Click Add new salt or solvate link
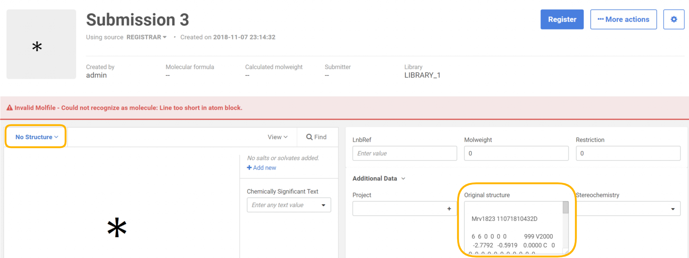Viewport: 689px width, 258px height. pyautogui.click(x=261, y=167)
